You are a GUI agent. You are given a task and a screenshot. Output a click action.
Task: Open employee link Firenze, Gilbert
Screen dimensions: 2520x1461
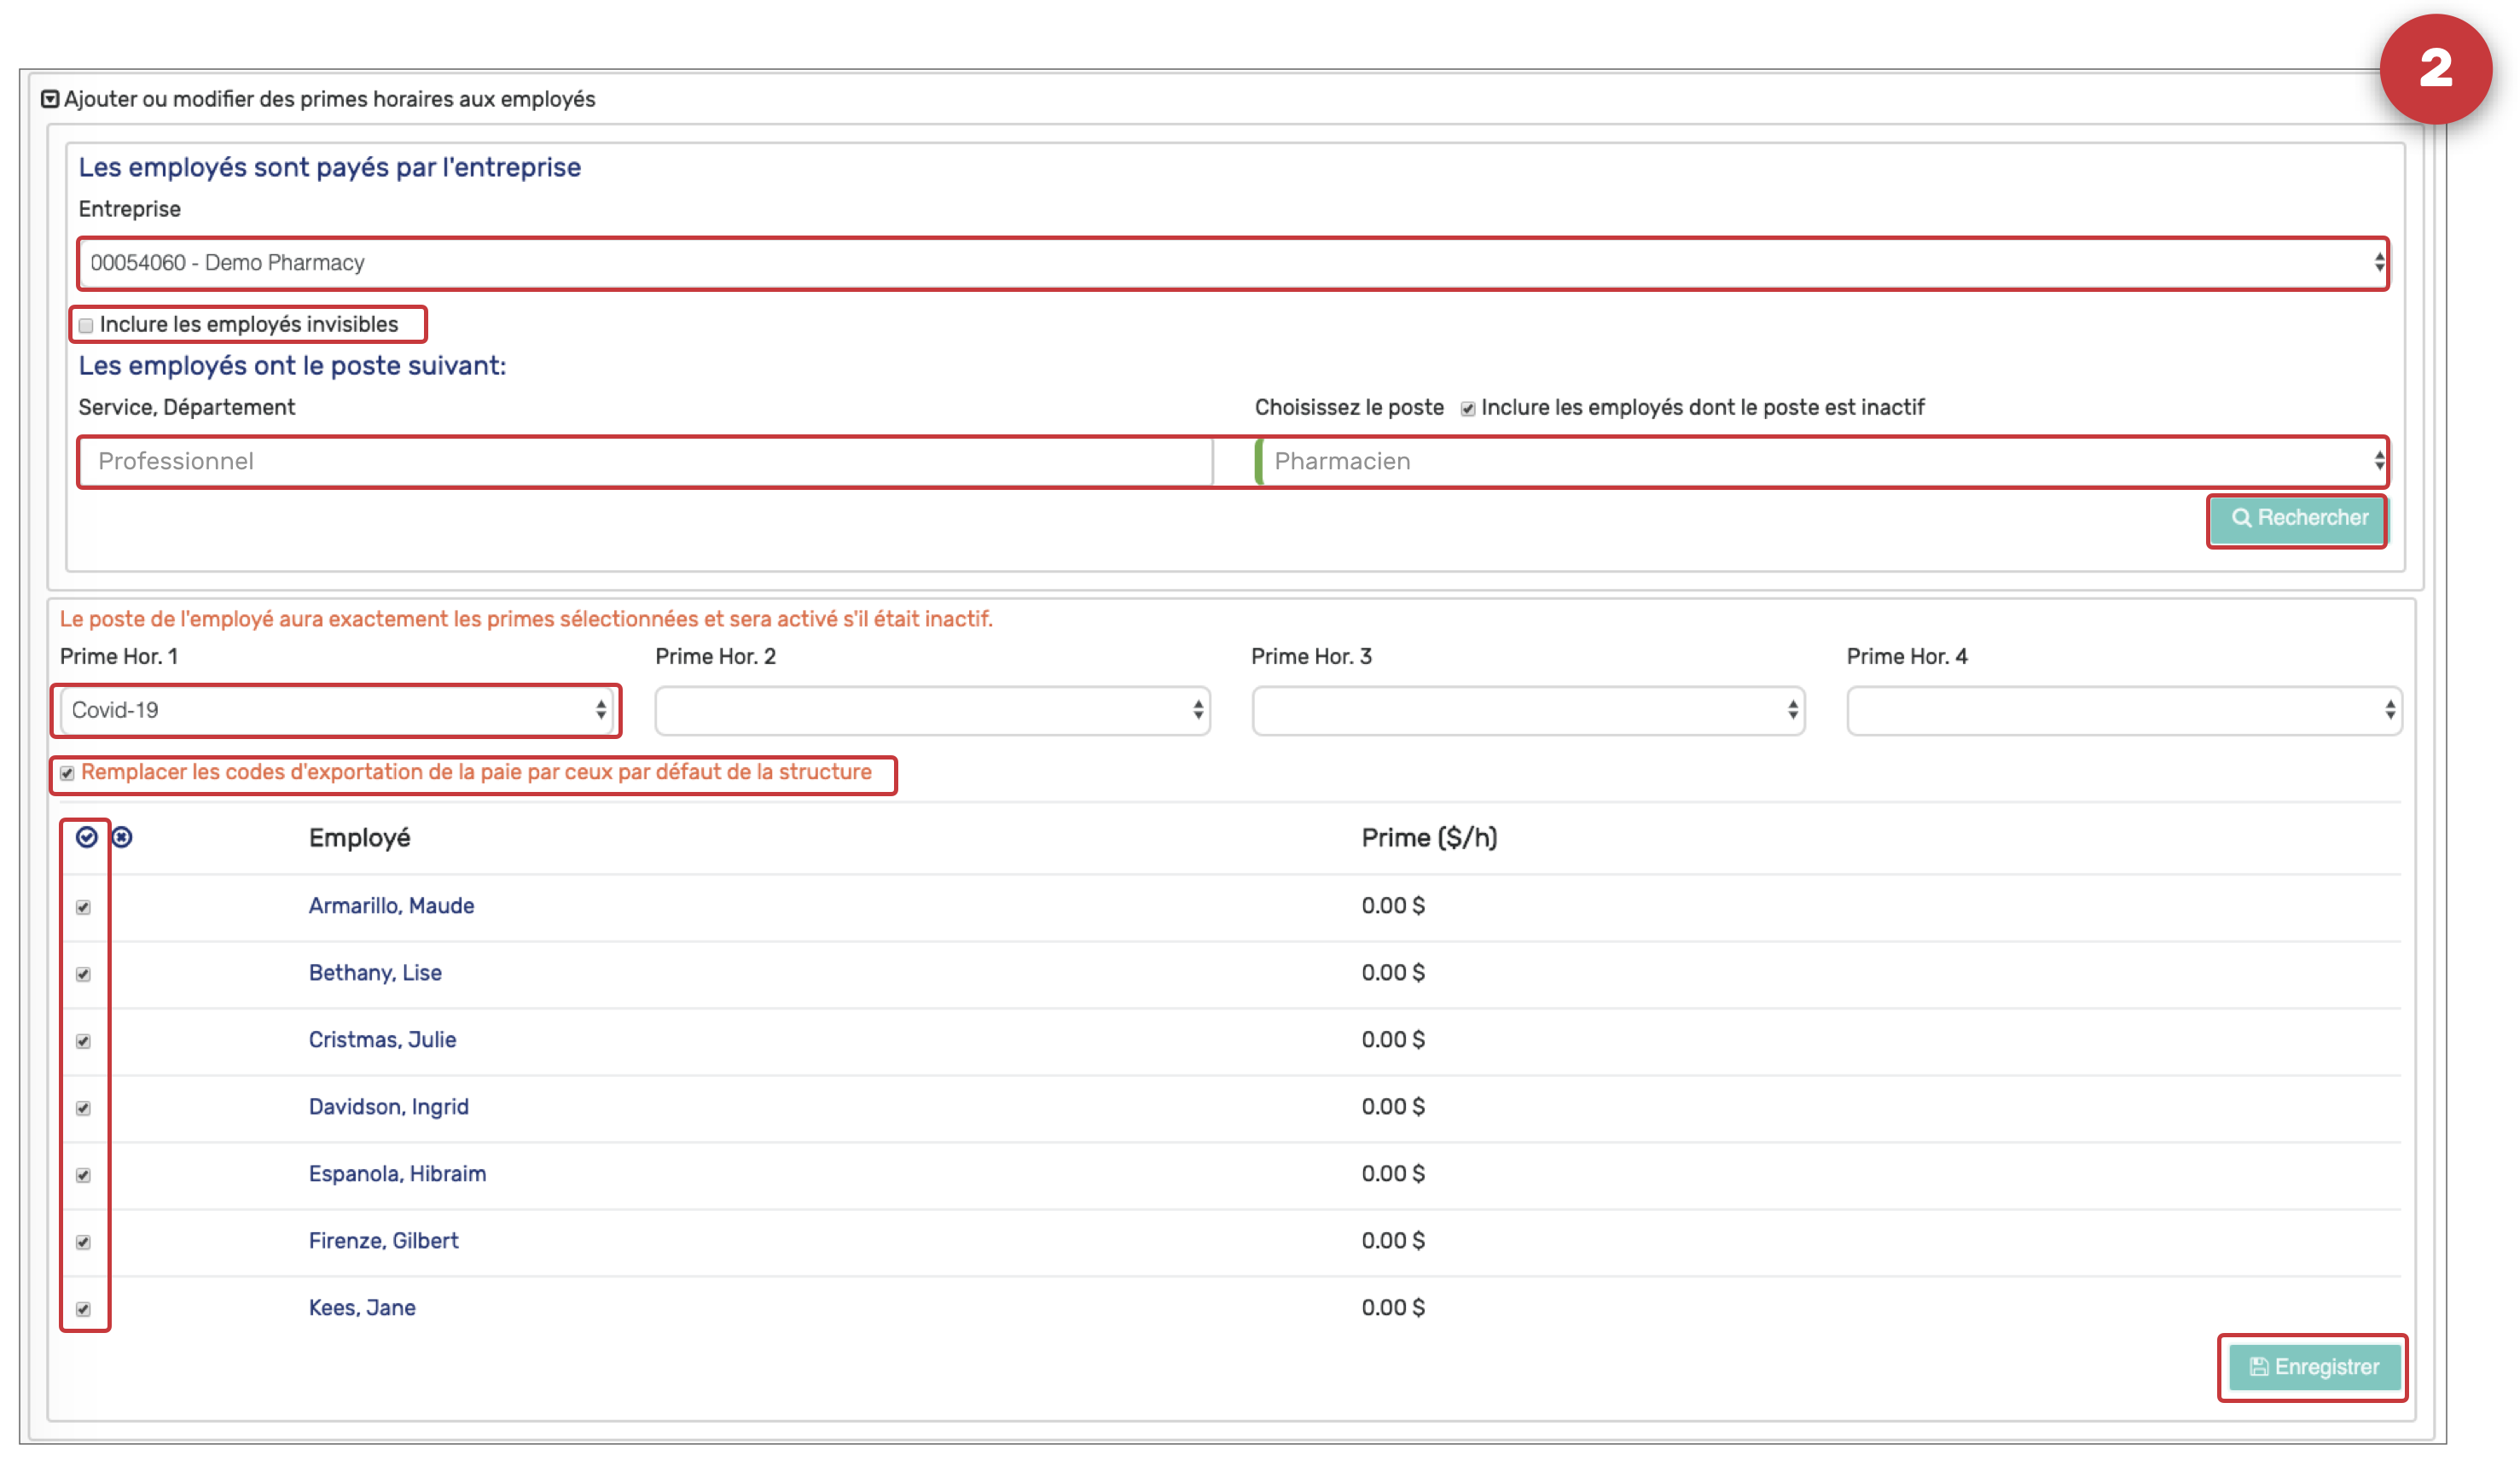point(383,1241)
